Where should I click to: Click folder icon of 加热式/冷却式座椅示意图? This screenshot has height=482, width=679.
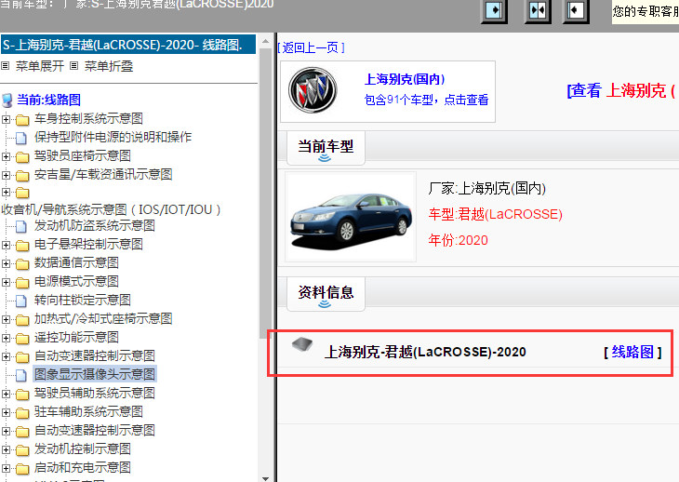pyautogui.click(x=22, y=320)
